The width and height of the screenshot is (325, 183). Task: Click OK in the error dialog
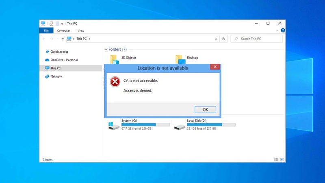[x=206, y=109]
